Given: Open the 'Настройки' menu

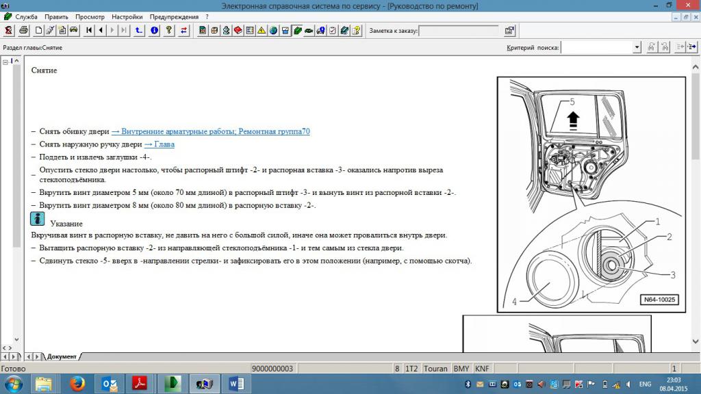Looking at the screenshot, I should [127, 17].
